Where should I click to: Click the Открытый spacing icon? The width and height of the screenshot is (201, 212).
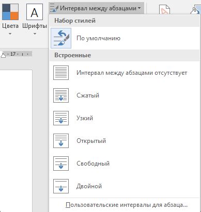[x=61, y=141]
